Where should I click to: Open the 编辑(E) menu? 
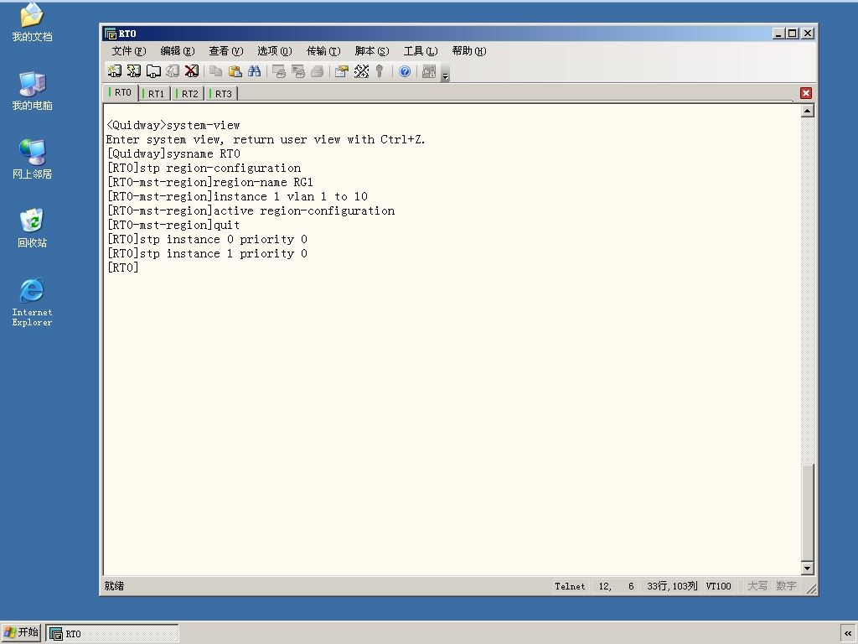(x=178, y=51)
